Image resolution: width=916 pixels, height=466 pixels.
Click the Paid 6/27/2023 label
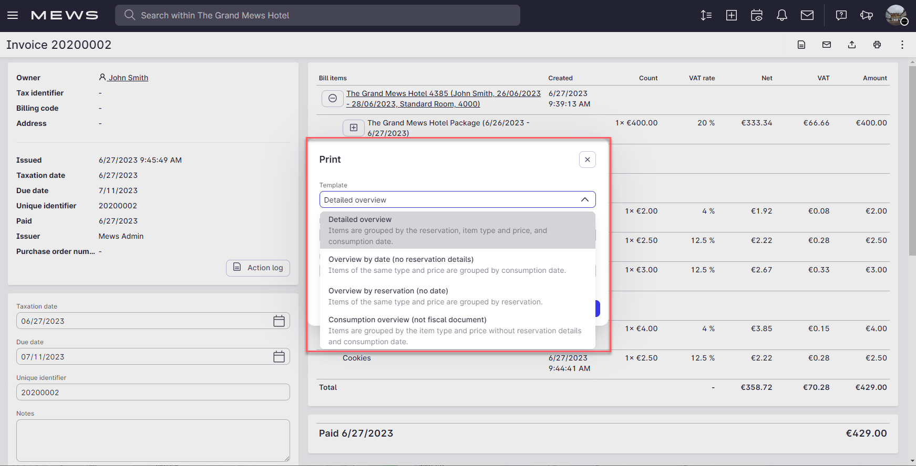pos(356,433)
